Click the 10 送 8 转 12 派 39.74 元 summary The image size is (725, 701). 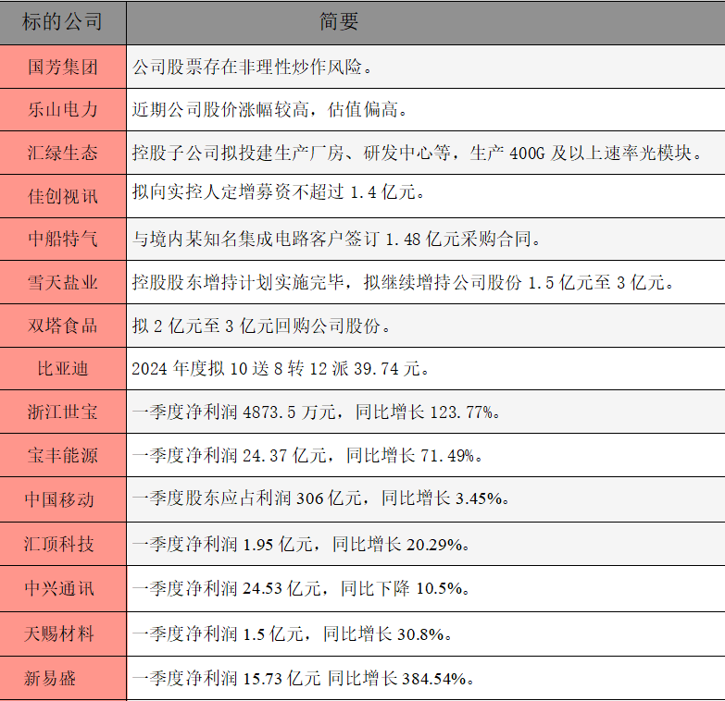pyautogui.click(x=281, y=368)
